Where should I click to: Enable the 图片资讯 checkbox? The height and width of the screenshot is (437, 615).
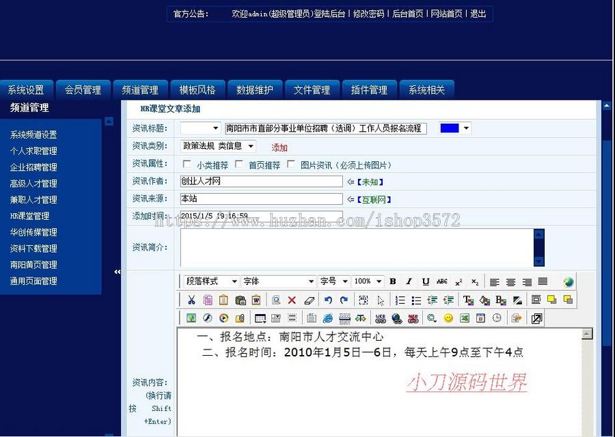(292, 163)
